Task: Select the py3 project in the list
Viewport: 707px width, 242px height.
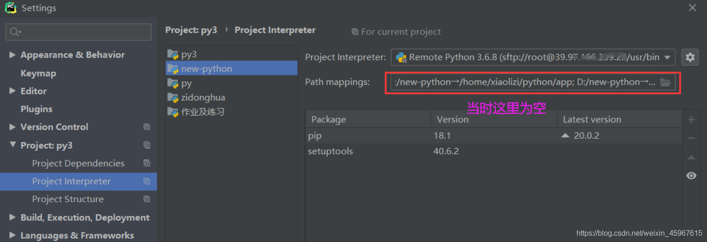Action: tap(231, 54)
